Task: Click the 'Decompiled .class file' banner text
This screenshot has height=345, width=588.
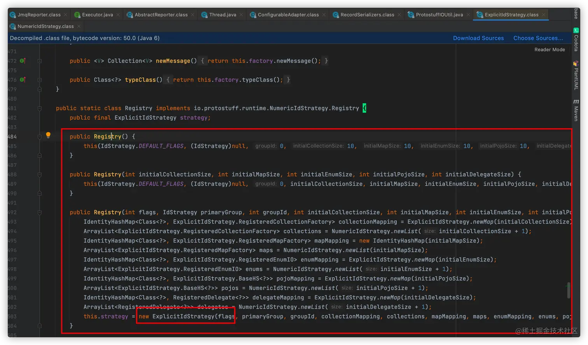Action: coord(84,38)
